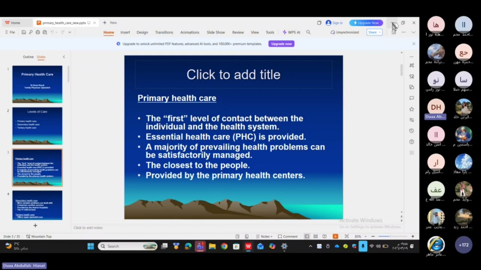Click the Print icon in quick access toolbar
Image resolution: width=481 pixels, height=270 pixels.
[x=38, y=32]
